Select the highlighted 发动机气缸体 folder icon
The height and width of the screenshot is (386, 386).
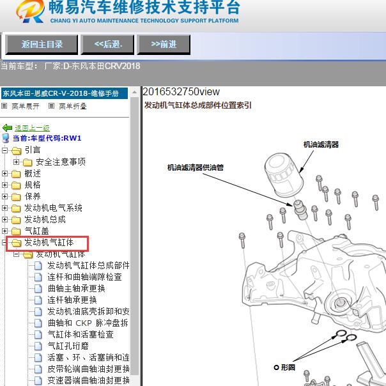pyautogui.click(x=16, y=243)
